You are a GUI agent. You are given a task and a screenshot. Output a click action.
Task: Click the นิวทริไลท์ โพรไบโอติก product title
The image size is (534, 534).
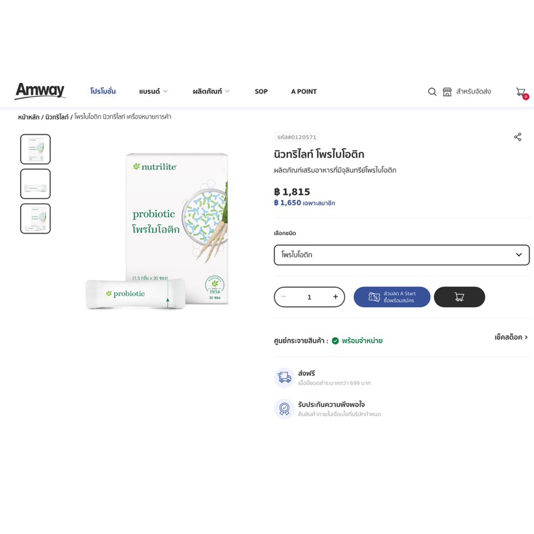click(x=319, y=154)
